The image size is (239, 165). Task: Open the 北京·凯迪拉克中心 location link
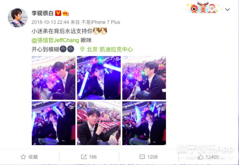point(110,49)
